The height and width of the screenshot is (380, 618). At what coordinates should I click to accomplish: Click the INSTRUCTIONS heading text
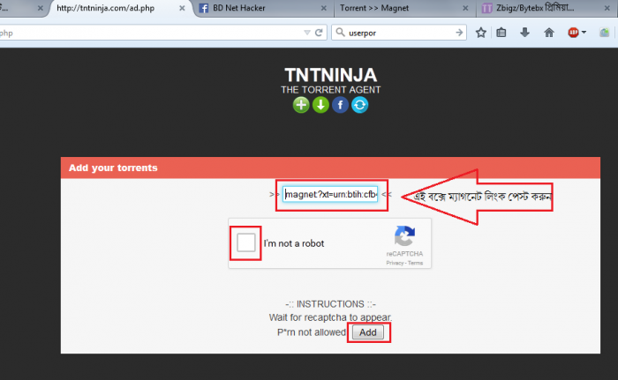330,304
